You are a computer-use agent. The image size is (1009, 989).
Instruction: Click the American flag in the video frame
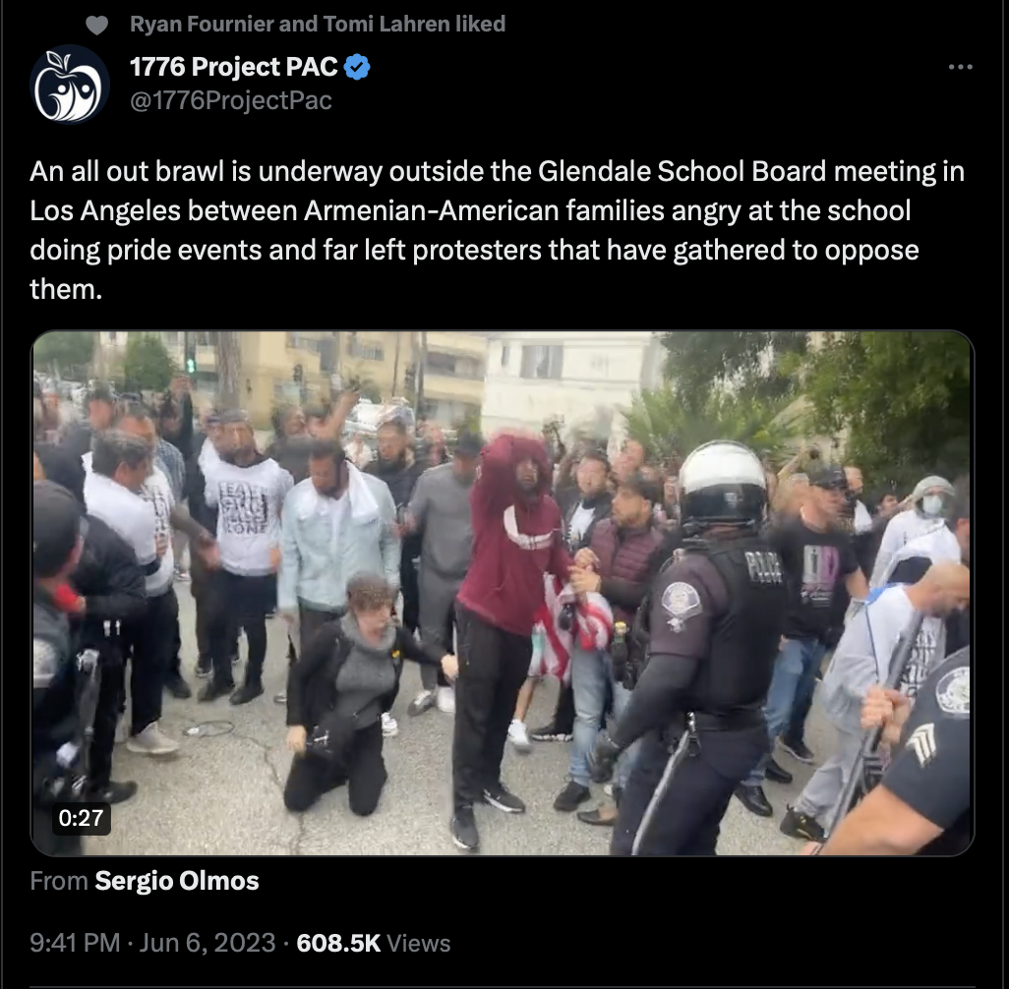pos(572,627)
